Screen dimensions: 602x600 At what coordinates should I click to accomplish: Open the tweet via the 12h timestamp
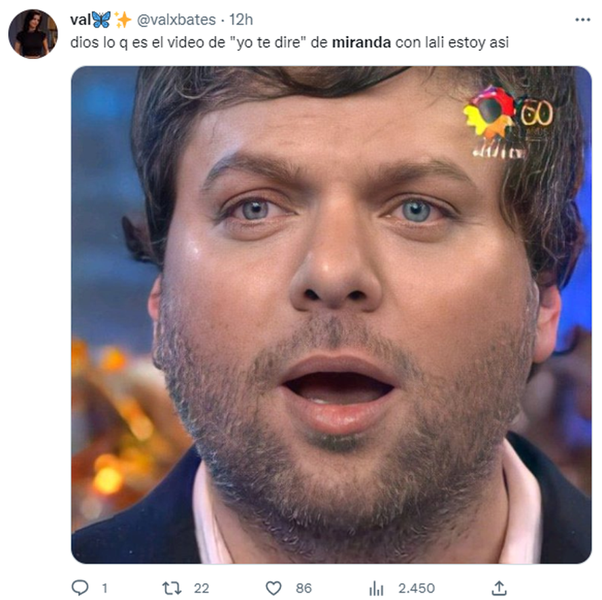coord(241,20)
